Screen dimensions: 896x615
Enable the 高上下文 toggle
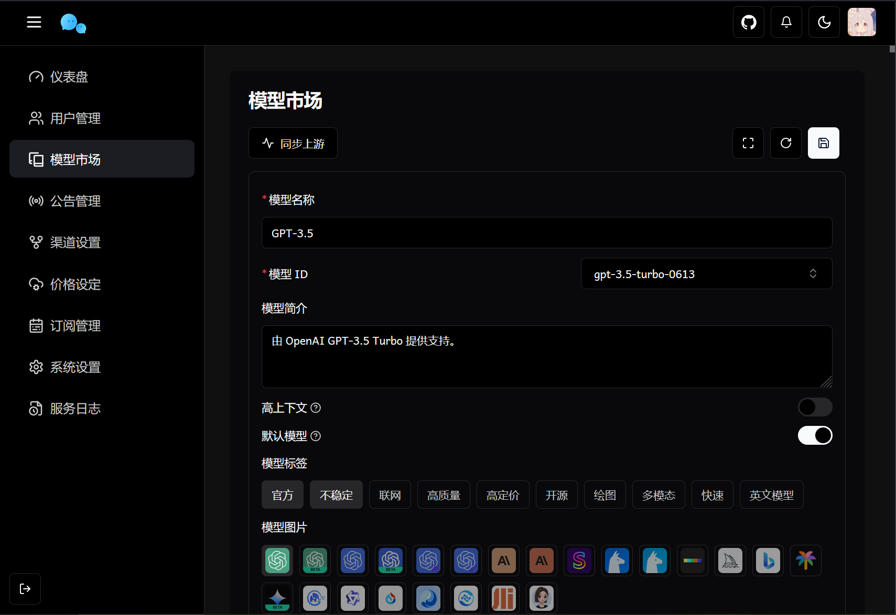[815, 407]
